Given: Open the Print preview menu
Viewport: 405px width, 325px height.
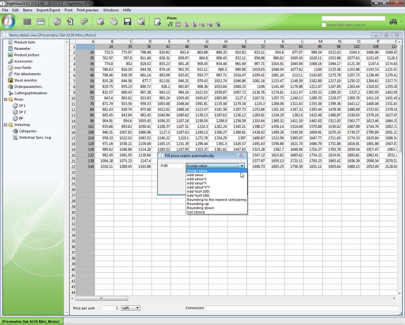Looking at the screenshot, I should click(88, 10).
